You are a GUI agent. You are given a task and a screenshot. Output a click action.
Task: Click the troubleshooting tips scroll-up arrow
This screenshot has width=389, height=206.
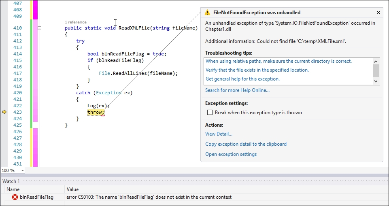376,62
